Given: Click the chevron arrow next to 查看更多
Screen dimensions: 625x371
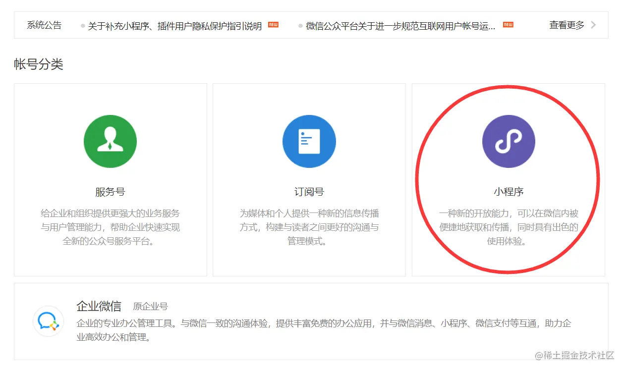Looking at the screenshot, I should coord(593,25).
